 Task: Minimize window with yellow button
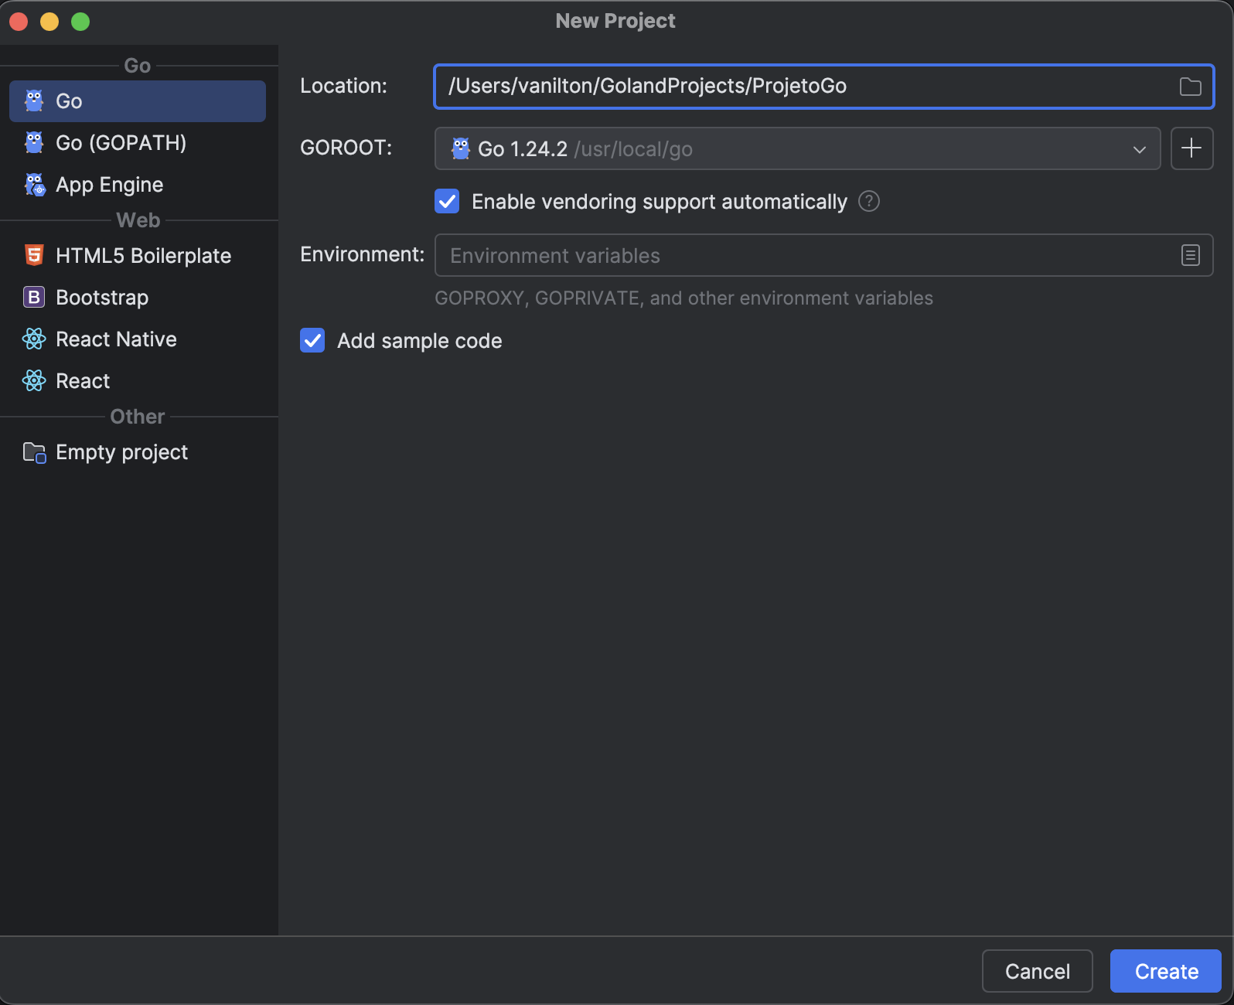click(49, 22)
